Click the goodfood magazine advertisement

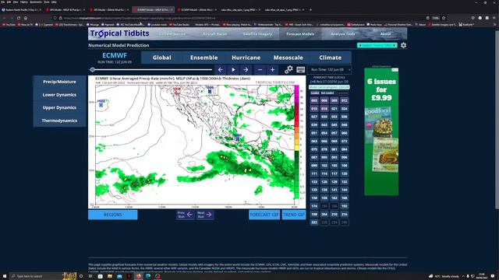(381, 131)
